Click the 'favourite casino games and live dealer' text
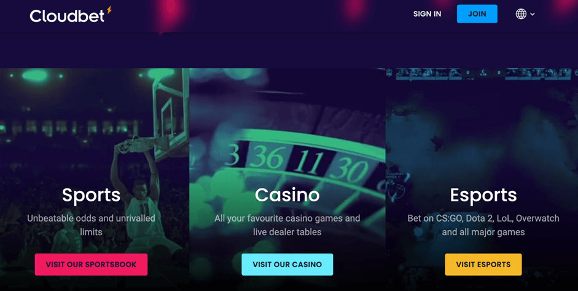The width and height of the screenshot is (578, 291). pyautogui.click(x=287, y=225)
